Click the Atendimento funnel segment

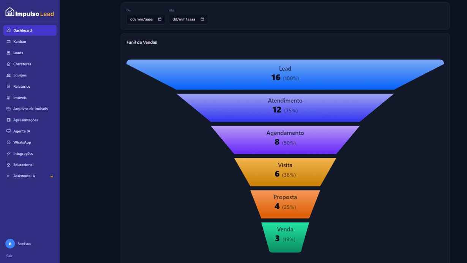click(285, 108)
